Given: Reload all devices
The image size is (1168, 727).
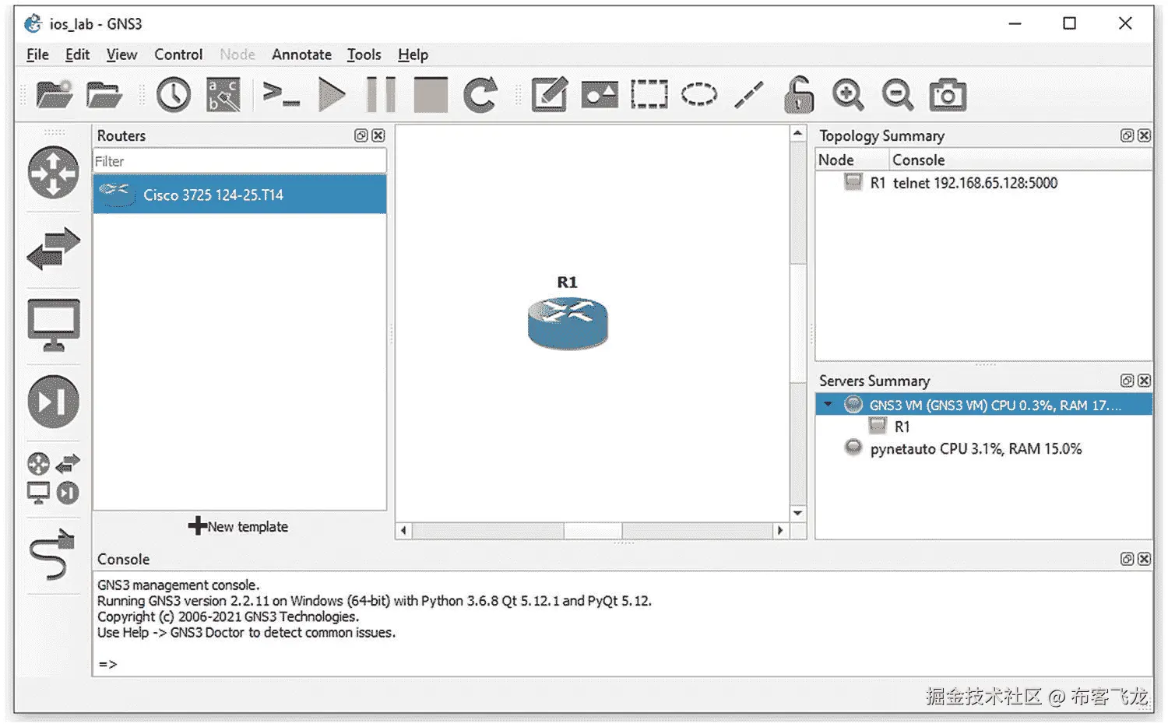Looking at the screenshot, I should pyautogui.click(x=480, y=93).
